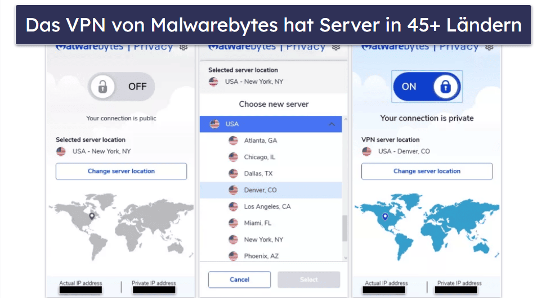Viewport: 546px width, 298px height.
Task: Click Malwarebytes Privacy logo in left panel
Action: click(114, 47)
